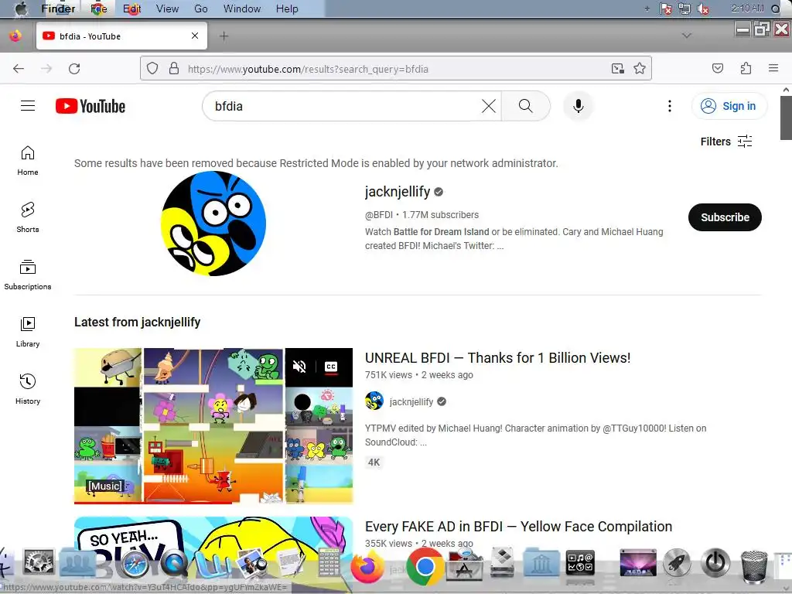Open the Trash in the dock
This screenshot has width=792, height=594.
pyautogui.click(x=753, y=566)
